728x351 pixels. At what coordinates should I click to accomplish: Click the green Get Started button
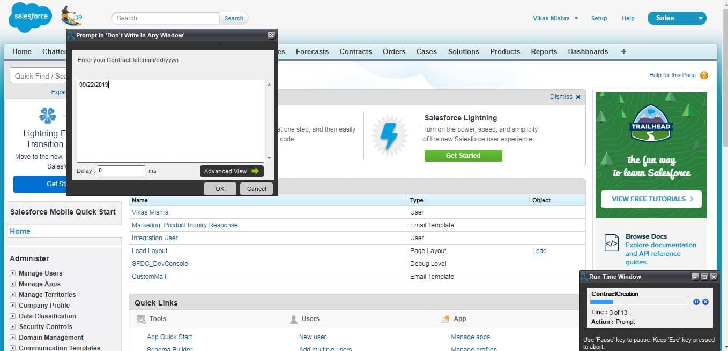(x=463, y=156)
